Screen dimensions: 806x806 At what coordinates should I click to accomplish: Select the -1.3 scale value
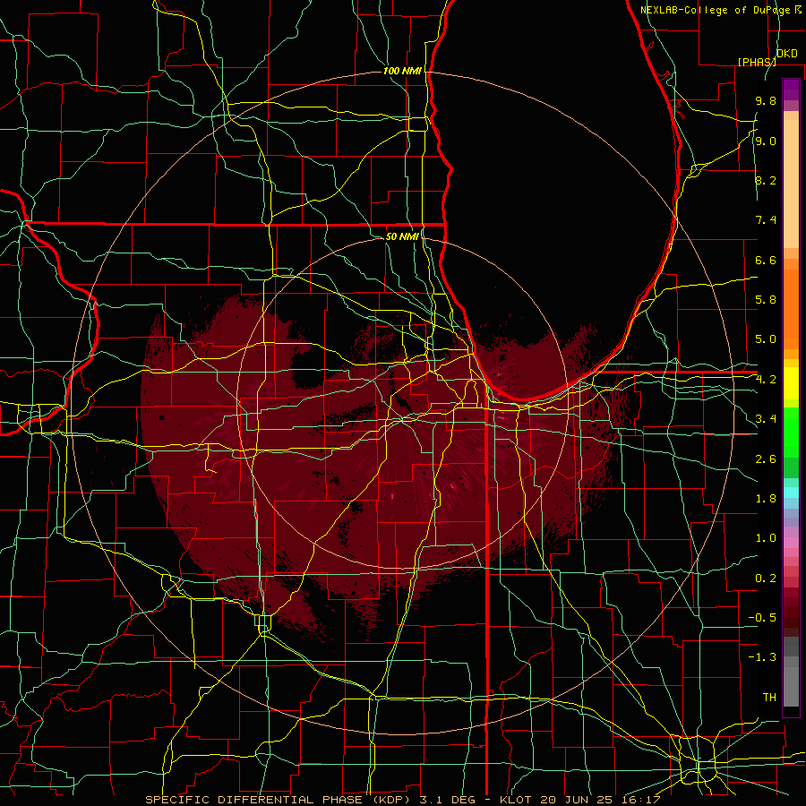762,657
